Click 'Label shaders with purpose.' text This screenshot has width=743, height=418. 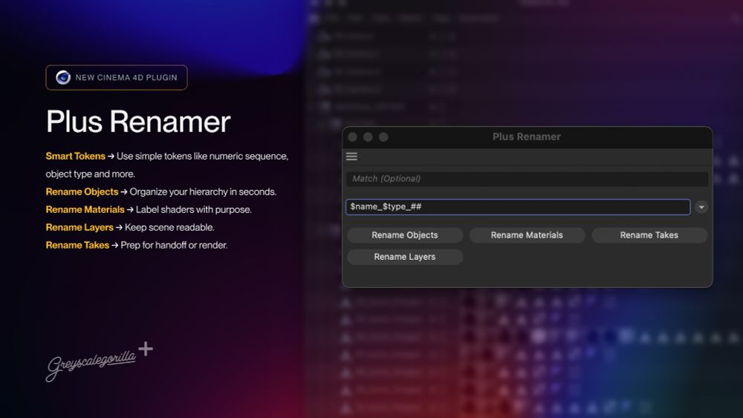point(194,209)
